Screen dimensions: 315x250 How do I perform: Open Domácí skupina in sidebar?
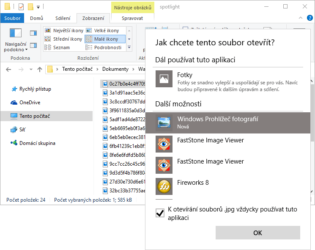37,143
